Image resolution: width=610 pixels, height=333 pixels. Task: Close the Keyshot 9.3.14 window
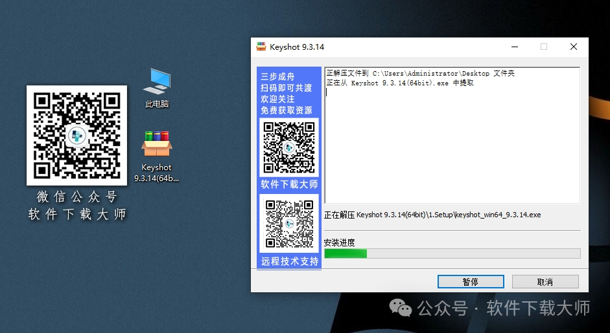[x=574, y=47]
